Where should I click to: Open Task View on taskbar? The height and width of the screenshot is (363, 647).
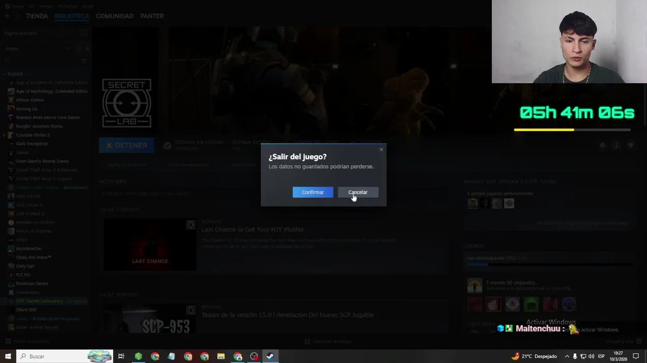pyautogui.click(x=121, y=356)
